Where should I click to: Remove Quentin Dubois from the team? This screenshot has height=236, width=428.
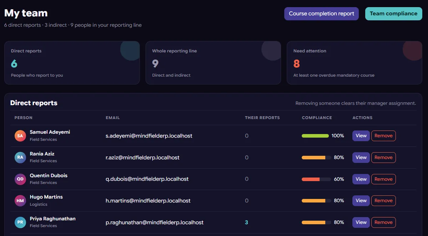(x=383, y=179)
